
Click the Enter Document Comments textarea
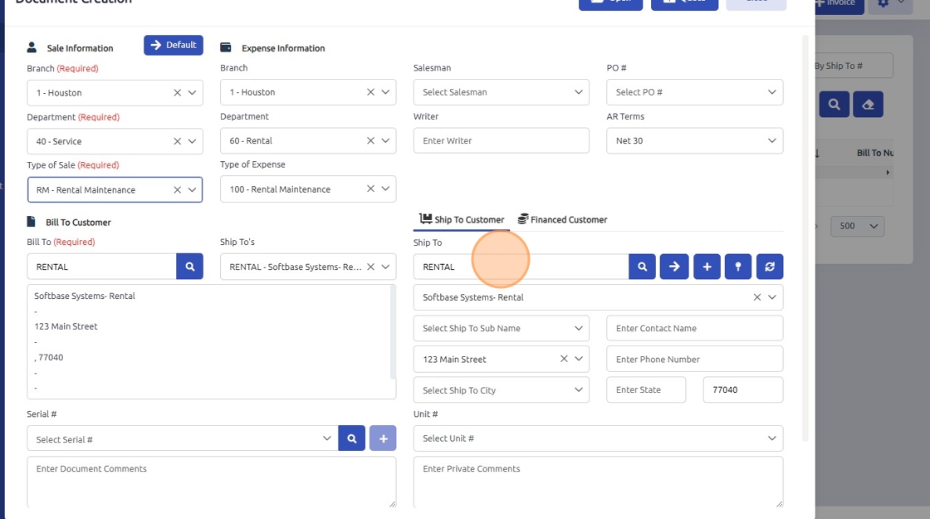(211, 482)
